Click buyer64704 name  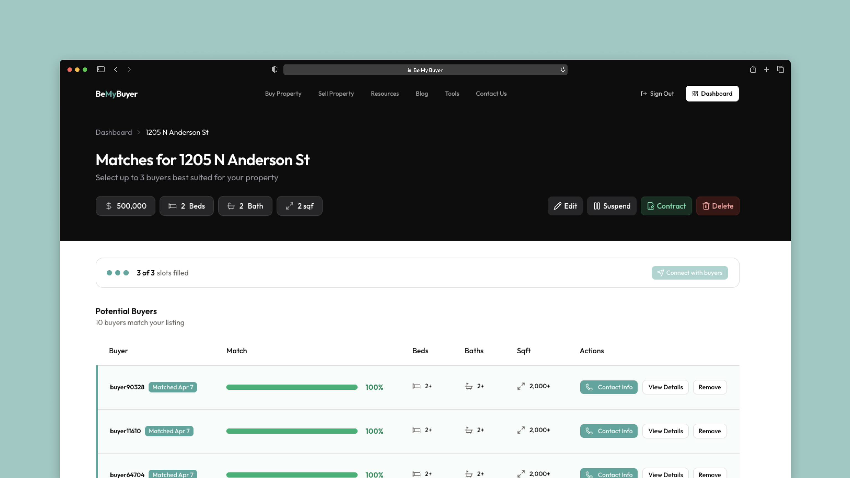pos(127,474)
